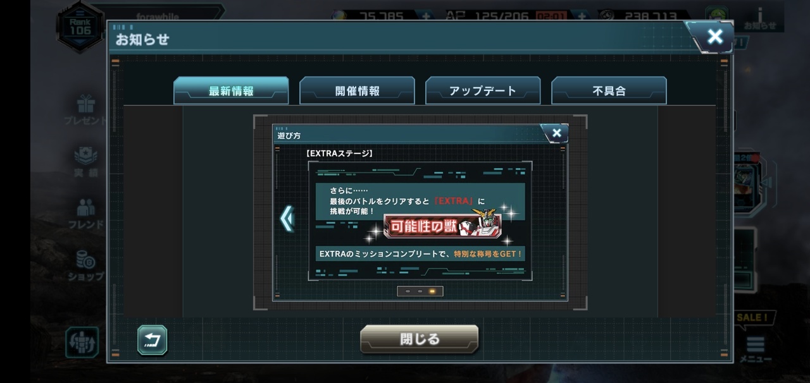Switch to the 開催情報 tab
The width and height of the screenshot is (810, 383).
click(x=357, y=90)
